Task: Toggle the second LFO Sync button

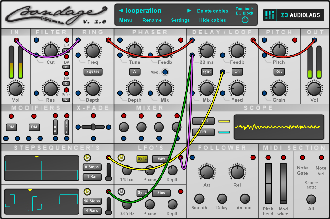Action: coord(142,192)
